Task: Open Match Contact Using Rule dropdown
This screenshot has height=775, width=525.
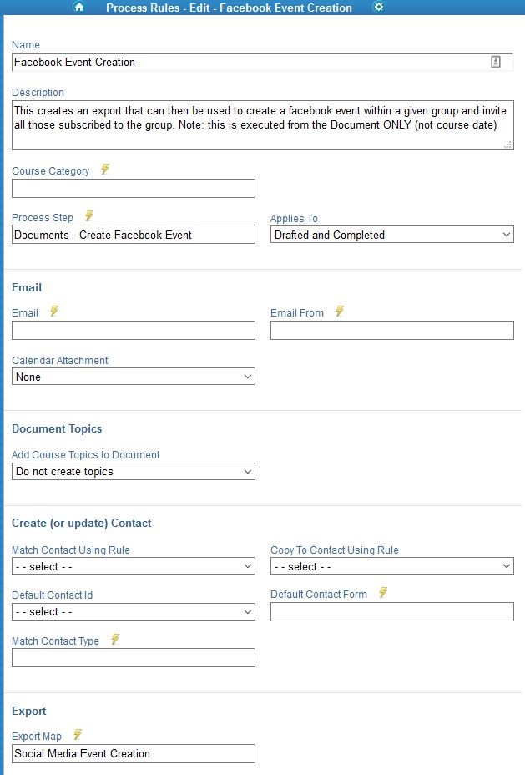Action: pyautogui.click(x=134, y=566)
